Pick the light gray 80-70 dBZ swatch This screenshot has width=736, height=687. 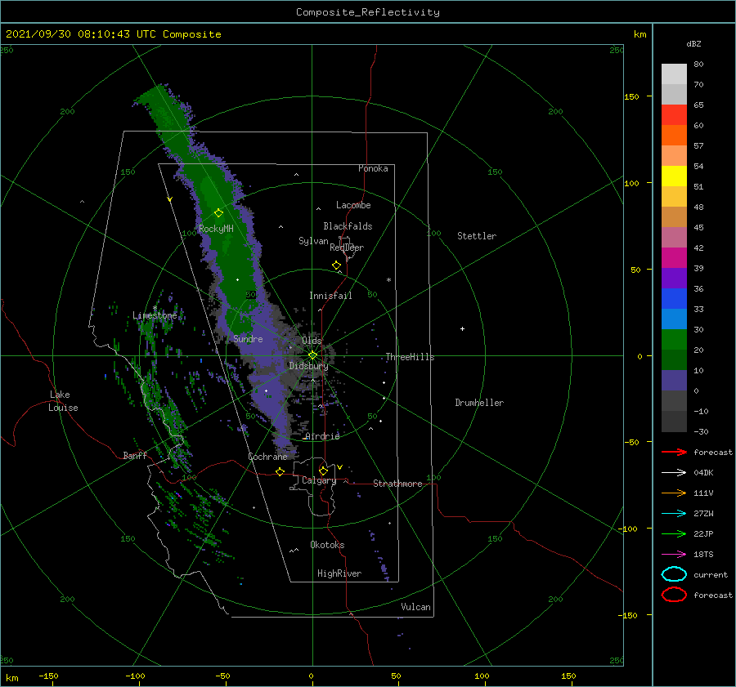pos(674,74)
